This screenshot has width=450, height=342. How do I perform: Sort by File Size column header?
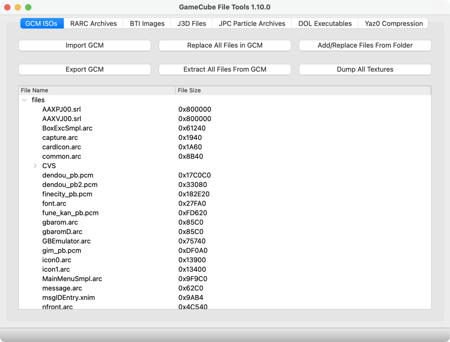pyautogui.click(x=303, y=90)
